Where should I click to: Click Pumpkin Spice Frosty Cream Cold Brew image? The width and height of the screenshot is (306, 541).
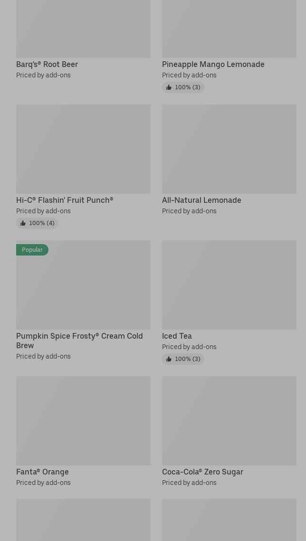(83, 290)
